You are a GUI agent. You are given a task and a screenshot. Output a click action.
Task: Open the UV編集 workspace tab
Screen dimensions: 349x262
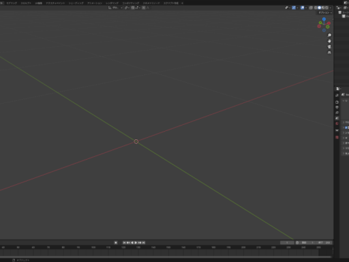tap(39, 3)
